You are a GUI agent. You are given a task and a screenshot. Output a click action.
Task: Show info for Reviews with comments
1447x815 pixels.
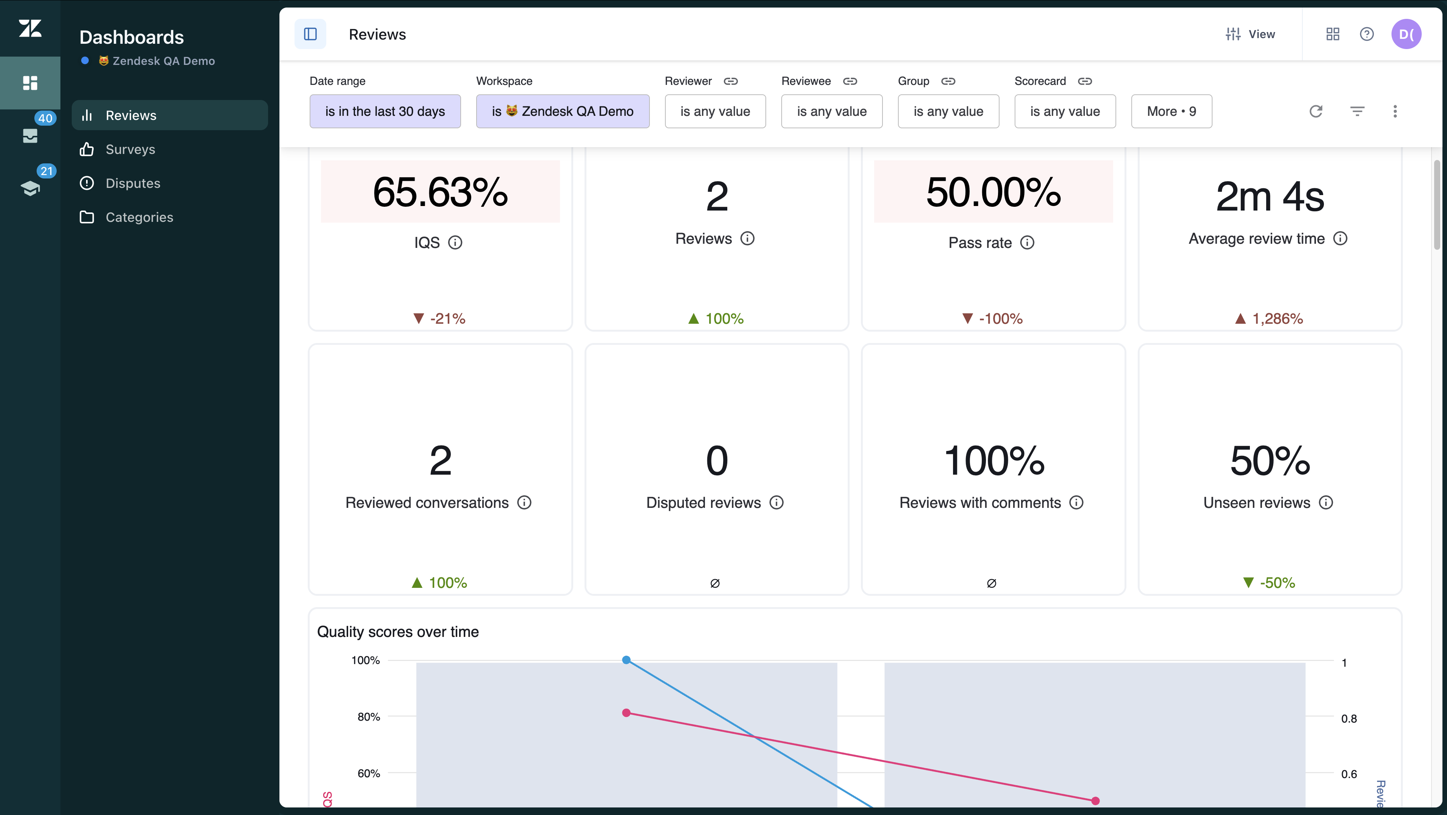point(1076,502)
